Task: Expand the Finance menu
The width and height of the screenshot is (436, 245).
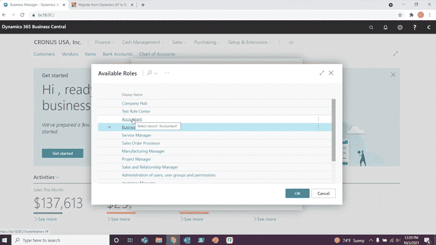Action: [104, 42]
